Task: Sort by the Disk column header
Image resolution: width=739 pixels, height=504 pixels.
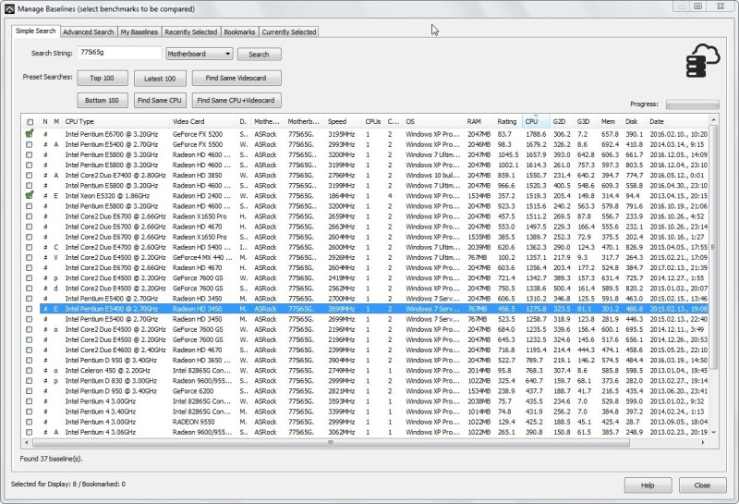Action: click(635, 121)
